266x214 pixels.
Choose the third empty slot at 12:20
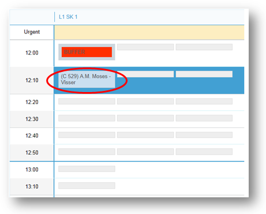[x=204, y=101]
